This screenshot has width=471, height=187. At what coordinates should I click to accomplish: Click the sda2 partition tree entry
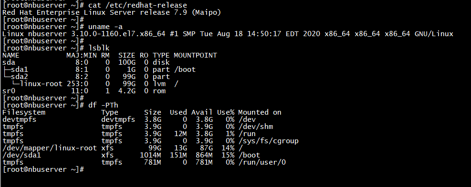(x=15, y=77)
